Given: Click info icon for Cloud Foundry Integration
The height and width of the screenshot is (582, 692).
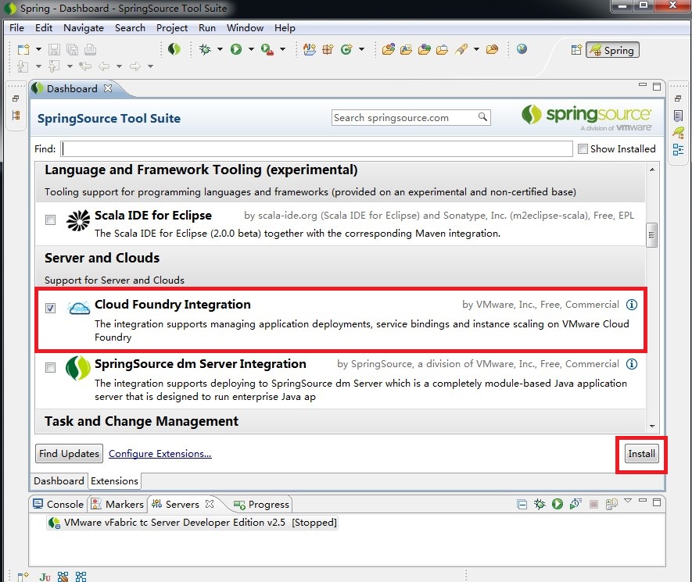Looking at the screenshot, I should click(632, 304).
